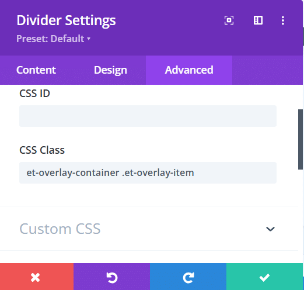Open the three-dot more options menu
This screenshot has height=290, width=304.
click(x=283, y=20)
